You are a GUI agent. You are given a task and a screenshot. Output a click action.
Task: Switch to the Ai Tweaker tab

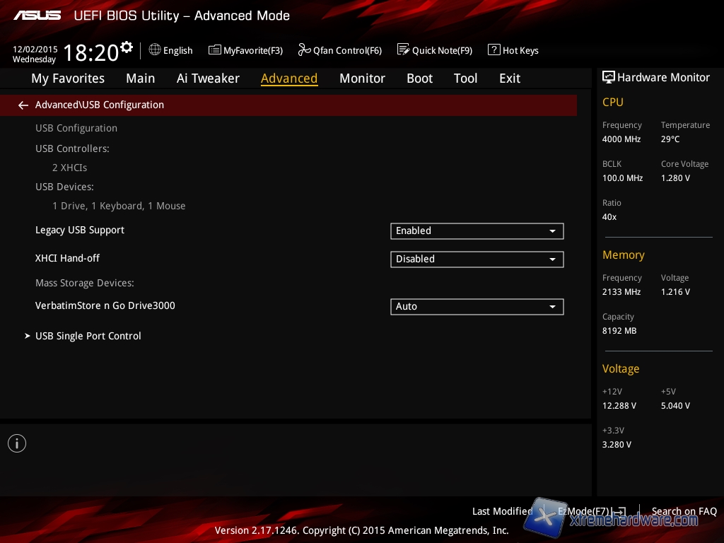(x=208, y=78)
